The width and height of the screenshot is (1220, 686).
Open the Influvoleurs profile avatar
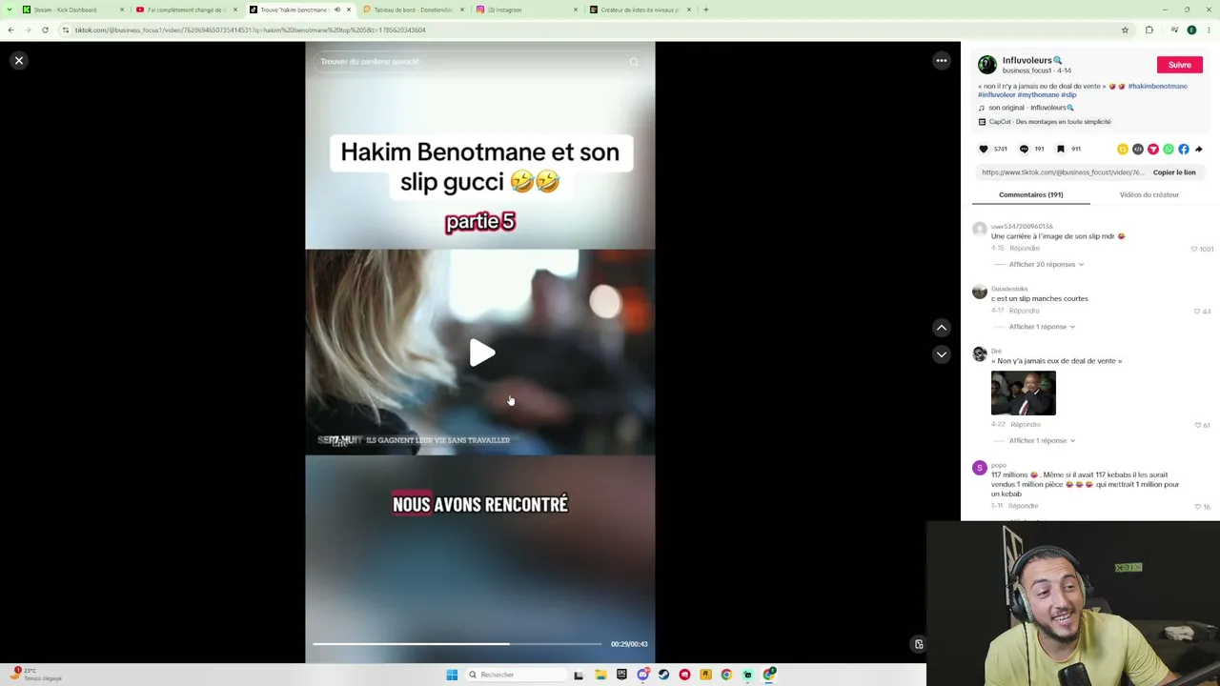click(986, 65)
